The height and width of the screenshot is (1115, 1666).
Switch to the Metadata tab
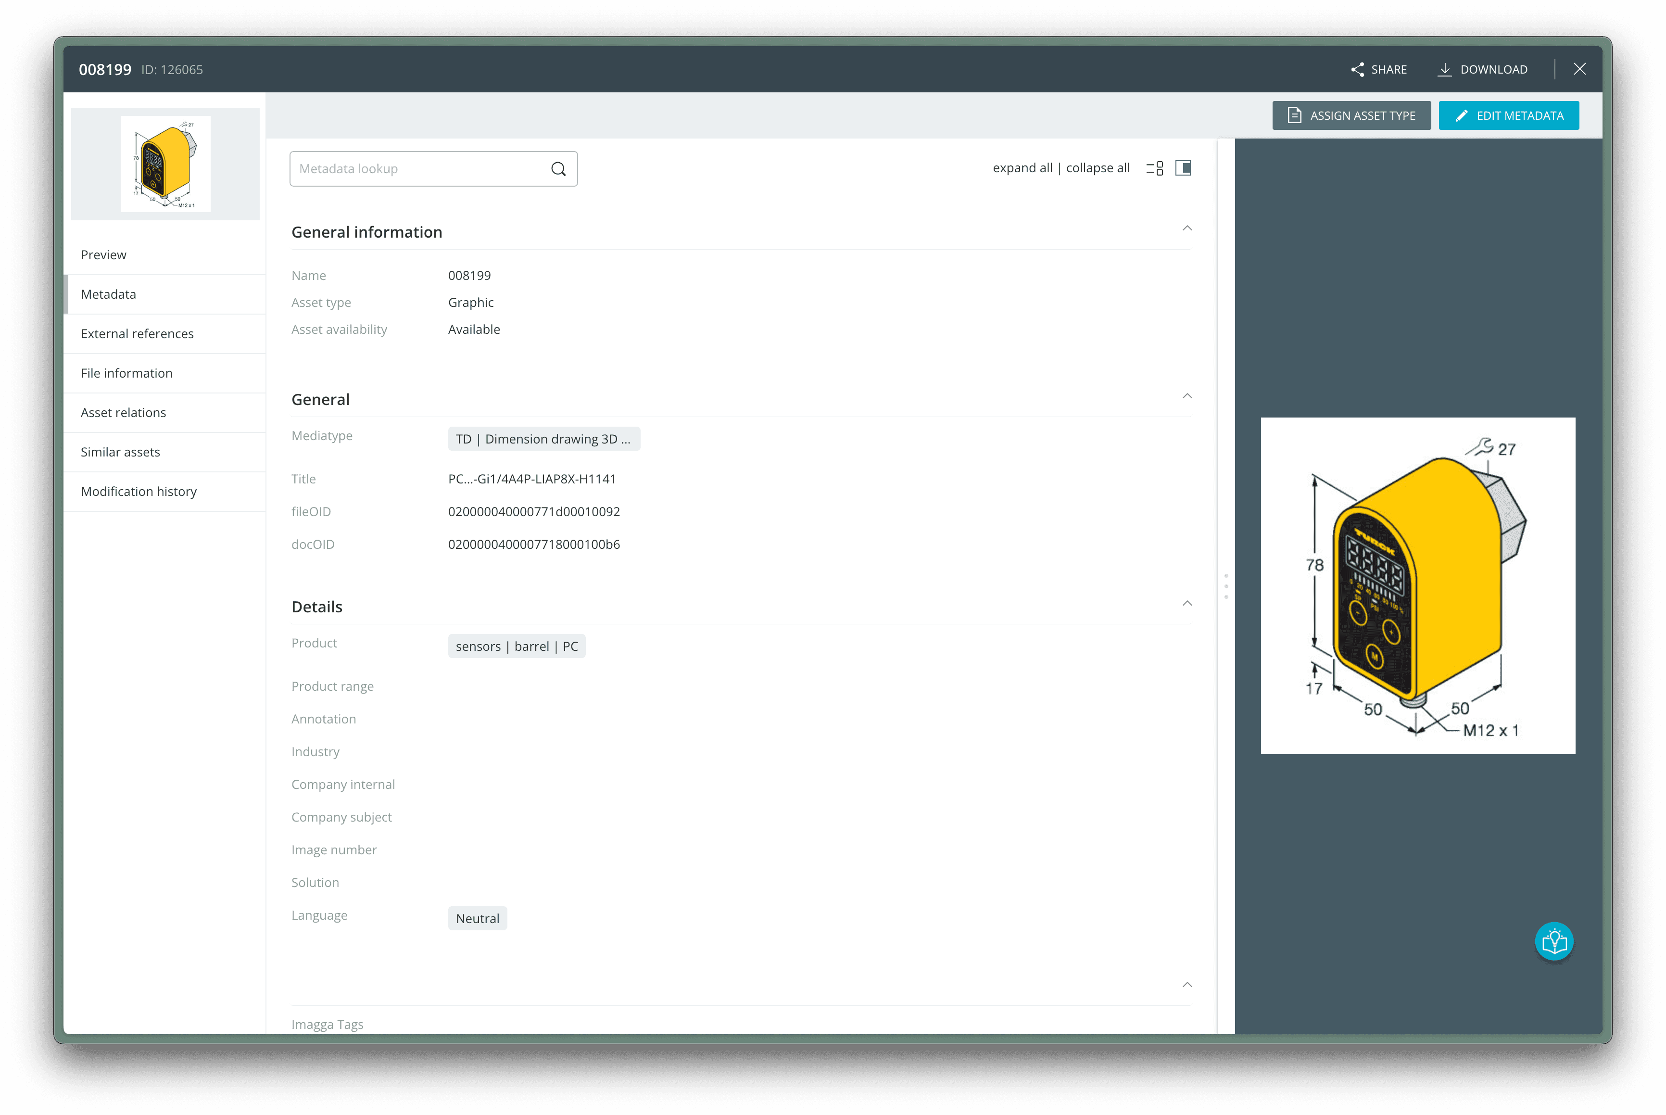pyautogui.click(x=108, y=294)
